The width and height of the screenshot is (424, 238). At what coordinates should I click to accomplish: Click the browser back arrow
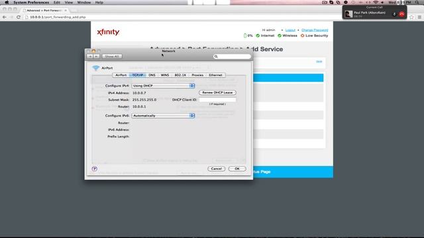click(x=5, y=17)
